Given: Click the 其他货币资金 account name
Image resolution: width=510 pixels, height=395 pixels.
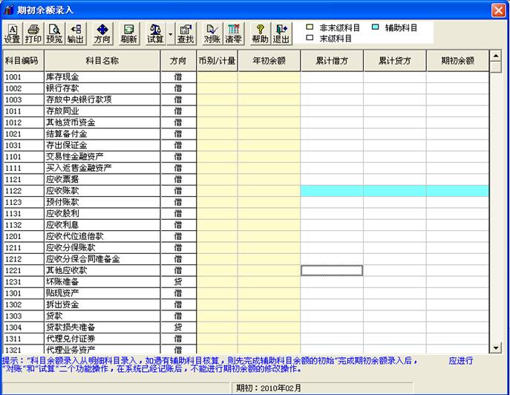Looking at the screenshot, I should point(71,123).
